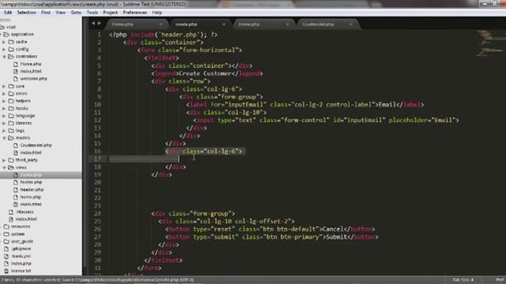This screenshot has width=506, height=284.
Task: Open the View menu
Action: click(x=60, y=13)
